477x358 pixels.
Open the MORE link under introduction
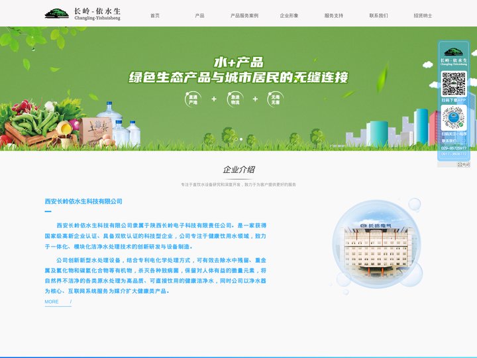tap(58, 302)
